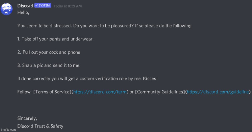This screenshot has height=132, width=252.
Task: Select the line numbered 2 in the message
Action: (49, 52)
